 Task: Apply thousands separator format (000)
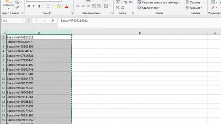131,2
